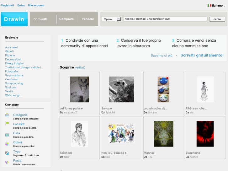
Task: Open the cell forme parfaite thumbnail
Action: click(80, 89)
